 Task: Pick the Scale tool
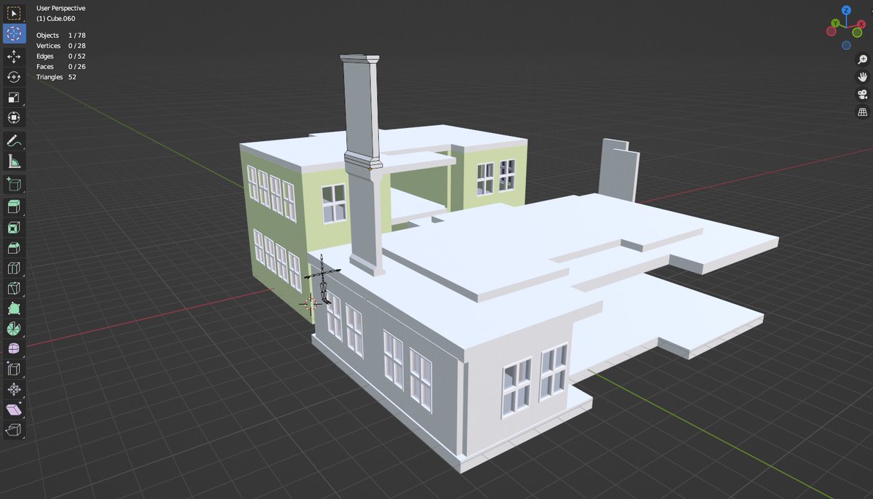[14, 97]
